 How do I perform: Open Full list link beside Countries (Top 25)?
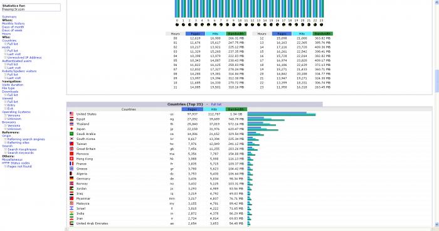216,104
